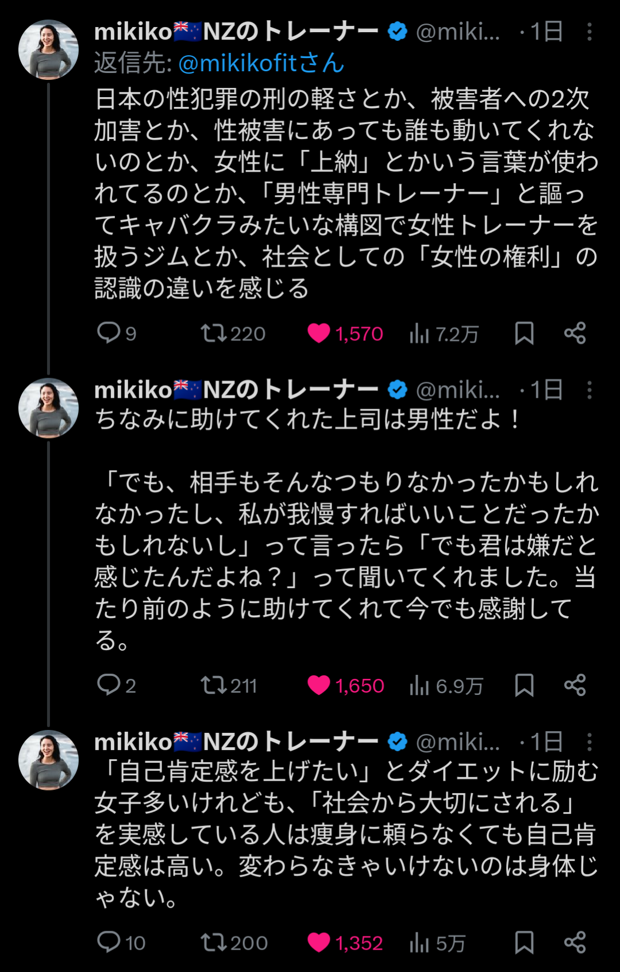Open mikiko NZのトレーナー name on first tweet

coord(236,32)
